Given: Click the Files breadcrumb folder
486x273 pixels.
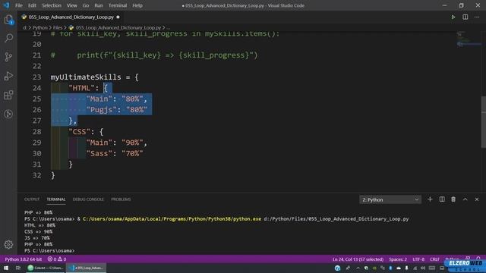Looking at the screenshot, I should (58, 27).
